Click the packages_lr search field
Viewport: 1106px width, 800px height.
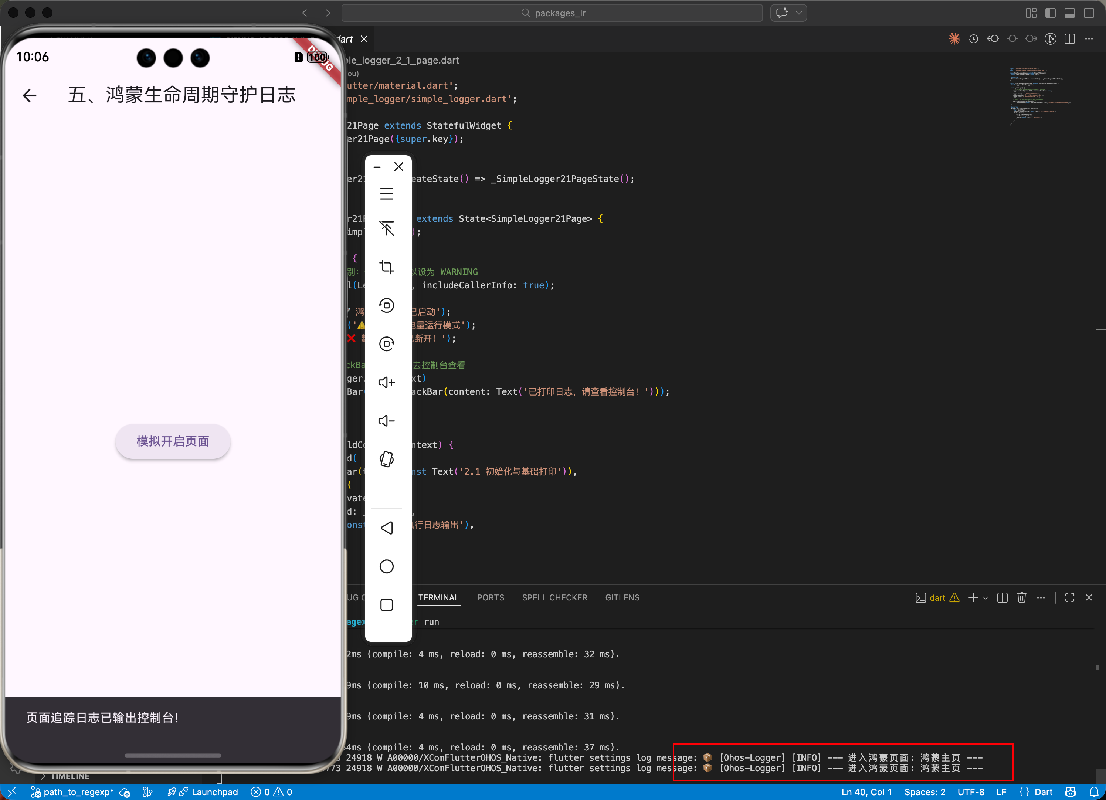click(552, 13)
